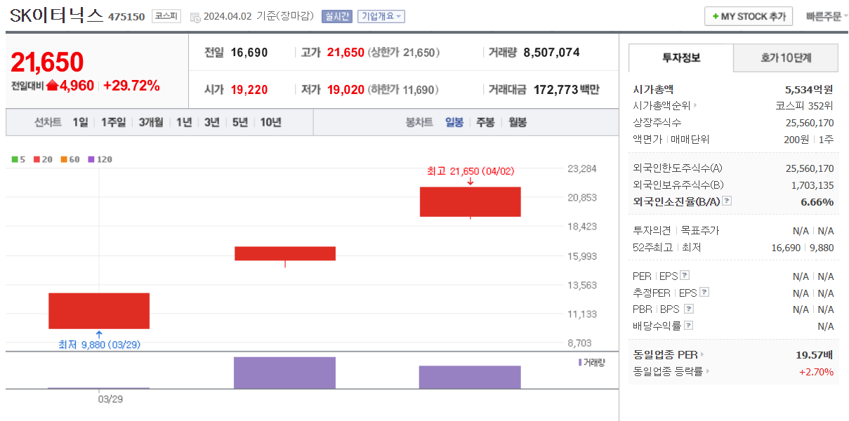The height and width of the screenshot is (421, 849).
Task: Select the 주봉 candlestick chart
Action: [485, 122]
